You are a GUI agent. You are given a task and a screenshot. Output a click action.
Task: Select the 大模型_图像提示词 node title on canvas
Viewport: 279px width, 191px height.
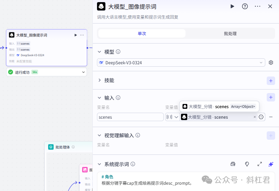[x=32, y=35]
